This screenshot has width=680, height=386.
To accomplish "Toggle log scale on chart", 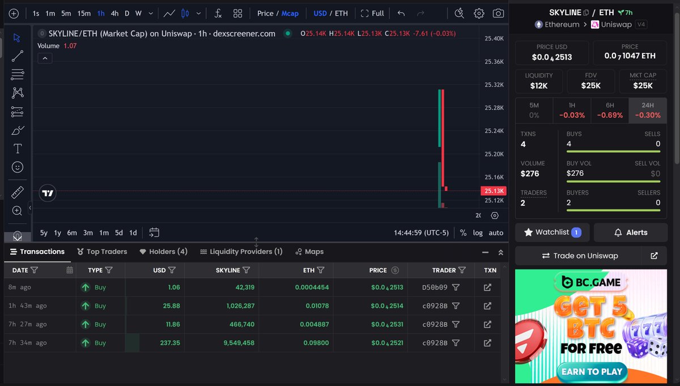I will pyautogui.click(x=478, y=233).
